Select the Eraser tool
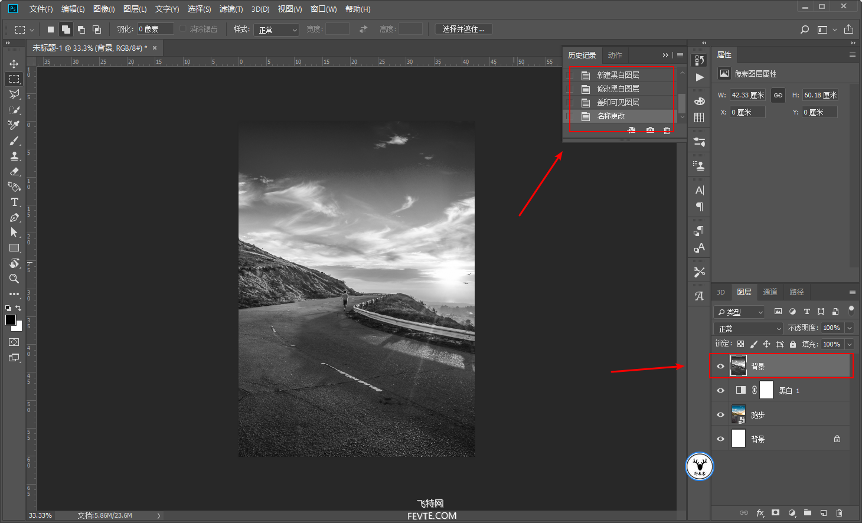This screenshot has width=862, height=523. click(14, 171)
